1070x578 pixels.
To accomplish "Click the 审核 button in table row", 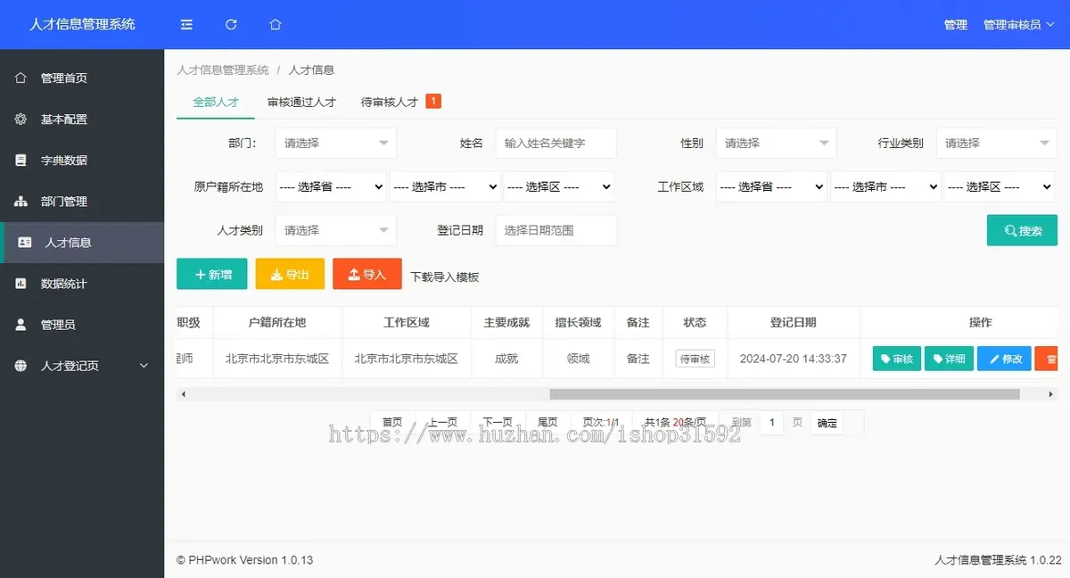I will pyautogui.click(x=896, y=359).
